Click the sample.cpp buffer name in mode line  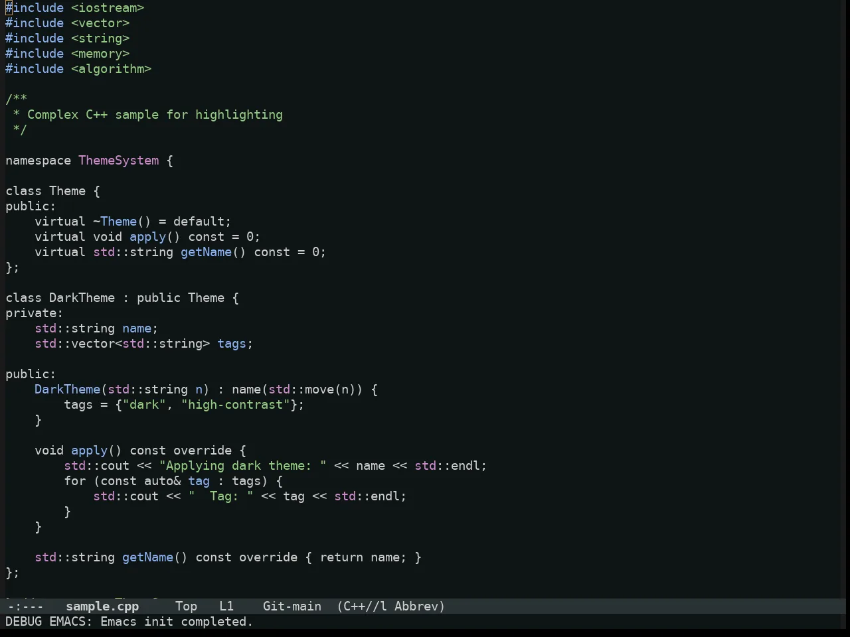[102, 606]
